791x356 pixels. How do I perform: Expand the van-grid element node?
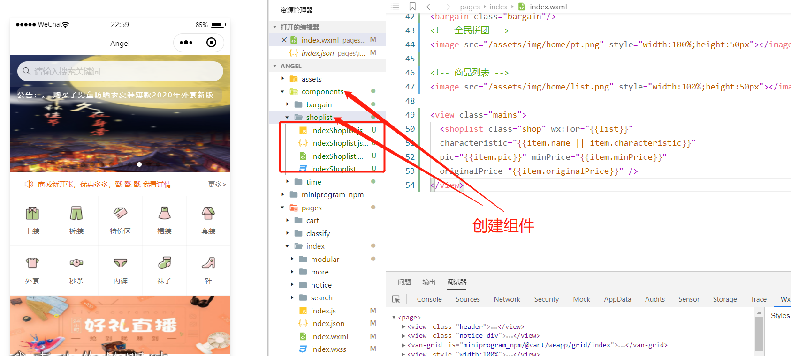pyautogui.click(x=403, y=345)
